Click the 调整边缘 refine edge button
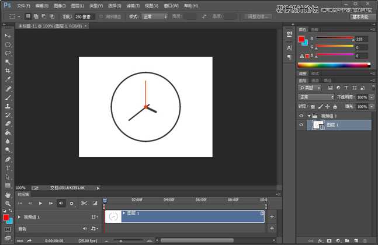Viewport: 378px width, 245px height. tap(258, 16)
